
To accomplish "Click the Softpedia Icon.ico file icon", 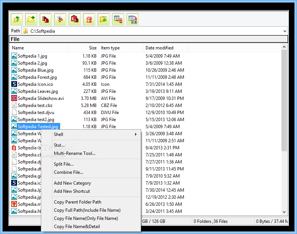I will 14,84.
